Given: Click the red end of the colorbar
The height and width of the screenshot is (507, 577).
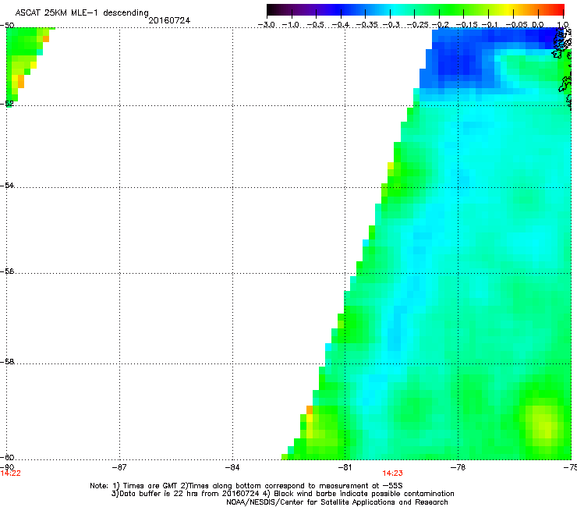Looking at the screenshot, I should 558,9.
